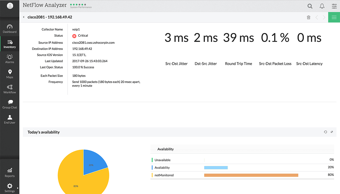Open the Workflow section

coord(10,89)
